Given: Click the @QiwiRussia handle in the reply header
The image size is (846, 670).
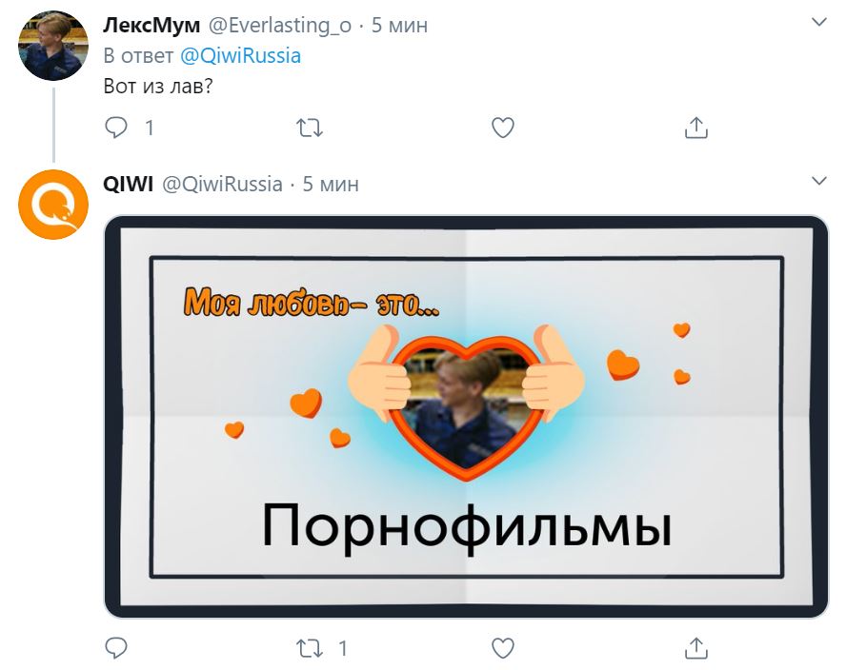Looking at the screenshot, I should (222, 184).
